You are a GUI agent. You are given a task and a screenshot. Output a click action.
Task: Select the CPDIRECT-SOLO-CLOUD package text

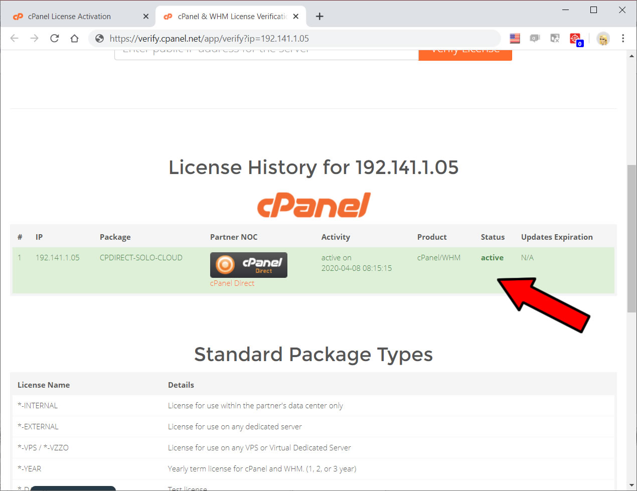click(x=141, y=258)
